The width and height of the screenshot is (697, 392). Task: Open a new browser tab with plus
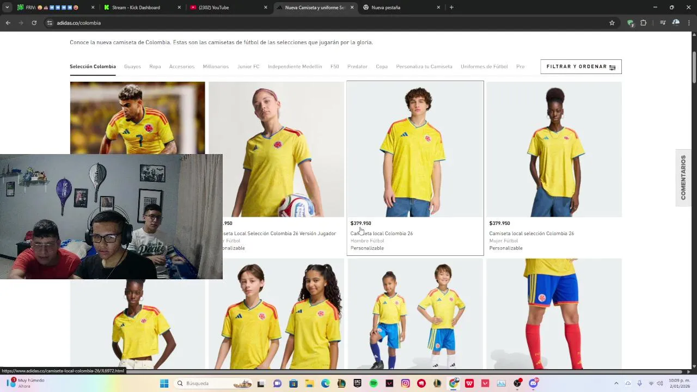(x=451, y=8)
